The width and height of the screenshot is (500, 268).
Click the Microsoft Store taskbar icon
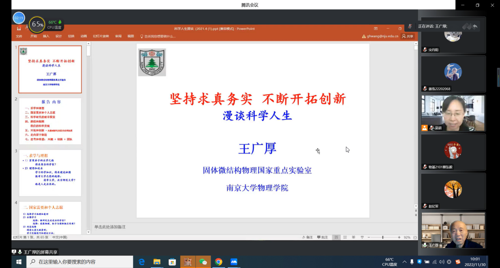[172, 262]
